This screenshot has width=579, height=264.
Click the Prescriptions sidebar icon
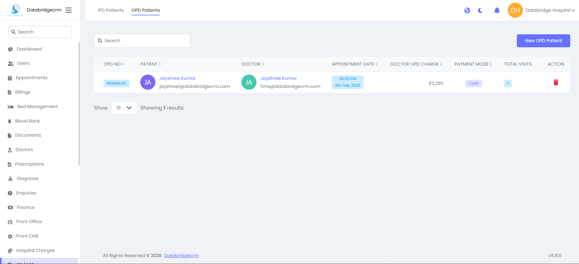(x=9, y=164)
